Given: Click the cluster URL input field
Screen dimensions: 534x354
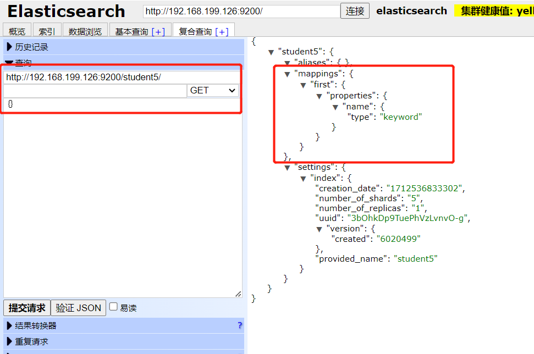Looking at the screenshot, I should (242, 11).
